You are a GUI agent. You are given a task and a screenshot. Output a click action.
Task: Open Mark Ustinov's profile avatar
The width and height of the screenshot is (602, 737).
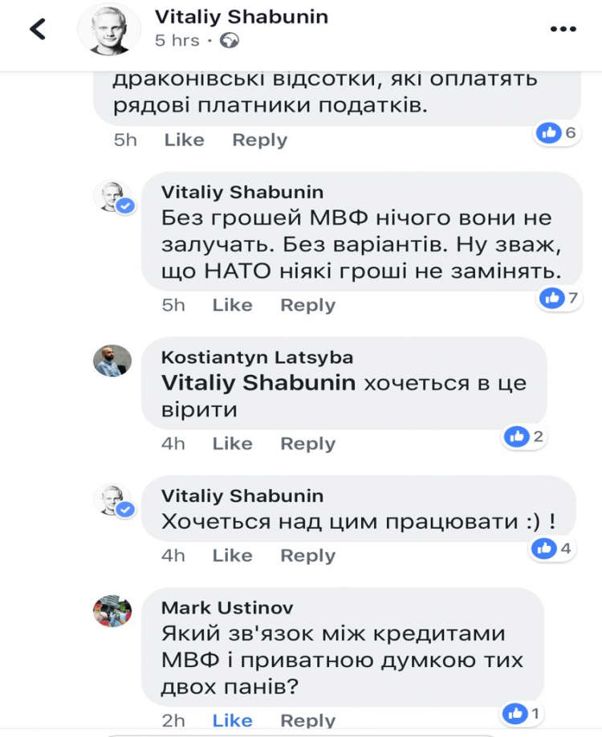[112, 611]
